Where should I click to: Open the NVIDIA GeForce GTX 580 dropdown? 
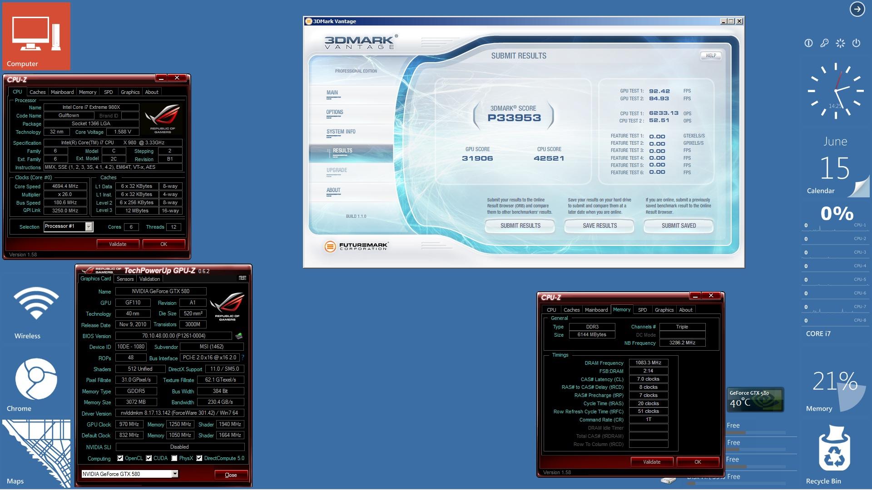point(175,474)
